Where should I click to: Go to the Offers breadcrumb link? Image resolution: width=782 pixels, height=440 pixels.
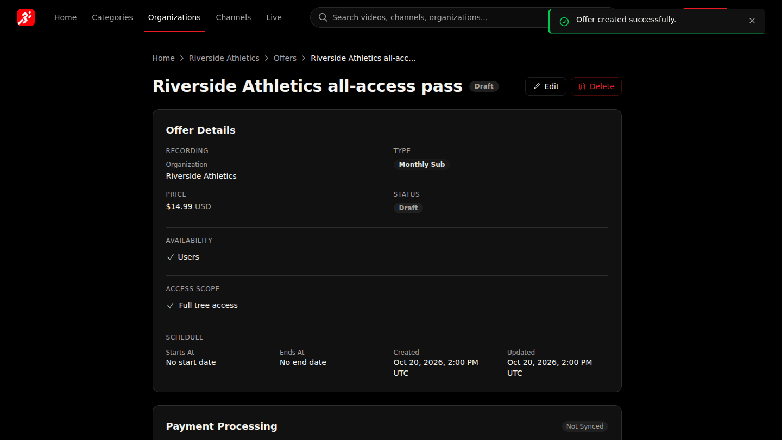[x=285, y=58]
